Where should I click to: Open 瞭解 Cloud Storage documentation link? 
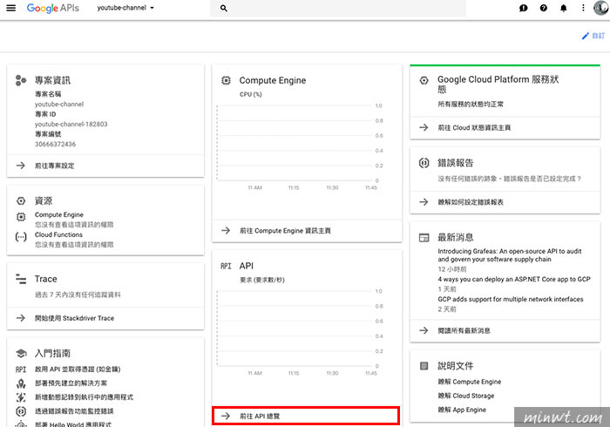click(x=466, y=396)
